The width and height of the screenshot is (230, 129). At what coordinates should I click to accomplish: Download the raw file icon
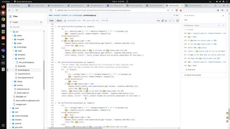pyautogui.click(x=166, y=21)
